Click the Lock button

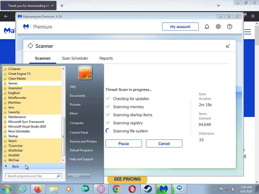click(76, 176)
